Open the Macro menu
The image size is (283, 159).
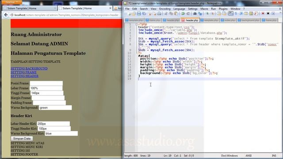point(204,9)
